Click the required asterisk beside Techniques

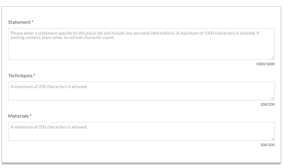point(34,75)
